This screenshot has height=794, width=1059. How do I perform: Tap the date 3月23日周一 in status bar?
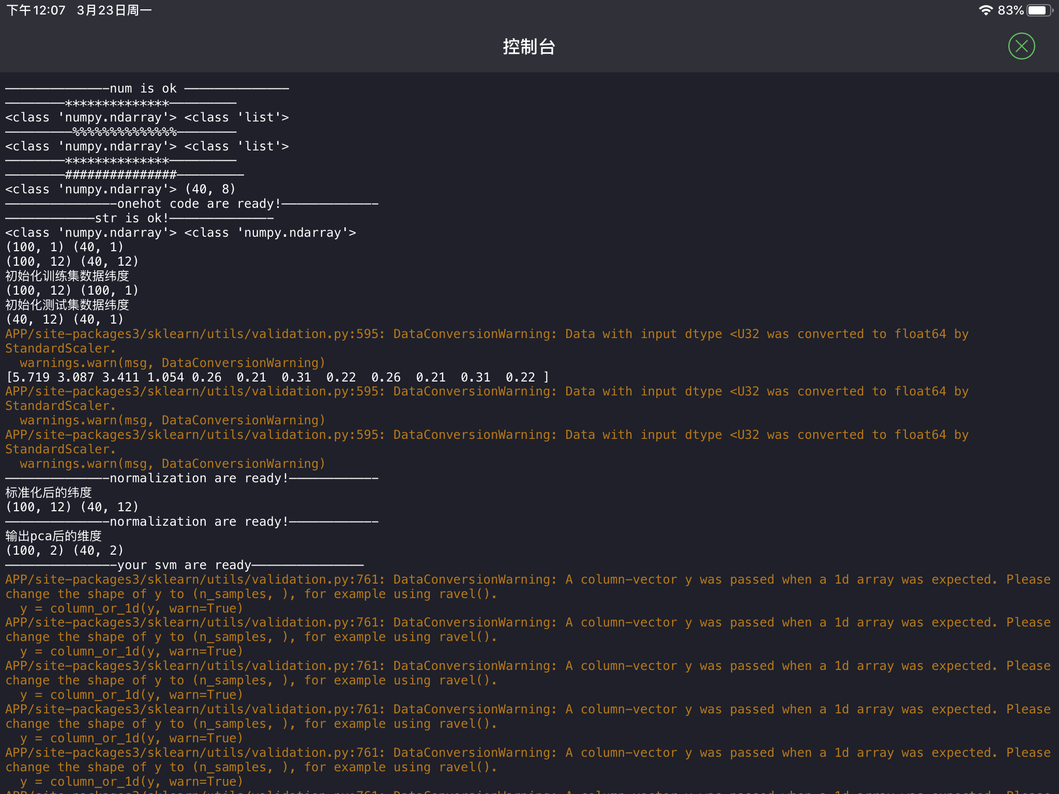(x=114, y=10)
